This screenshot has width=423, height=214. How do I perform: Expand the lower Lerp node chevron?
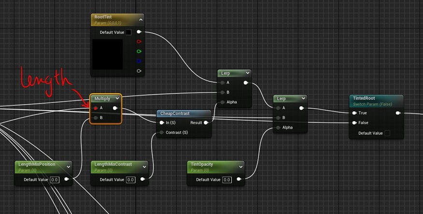coord(303,99)
